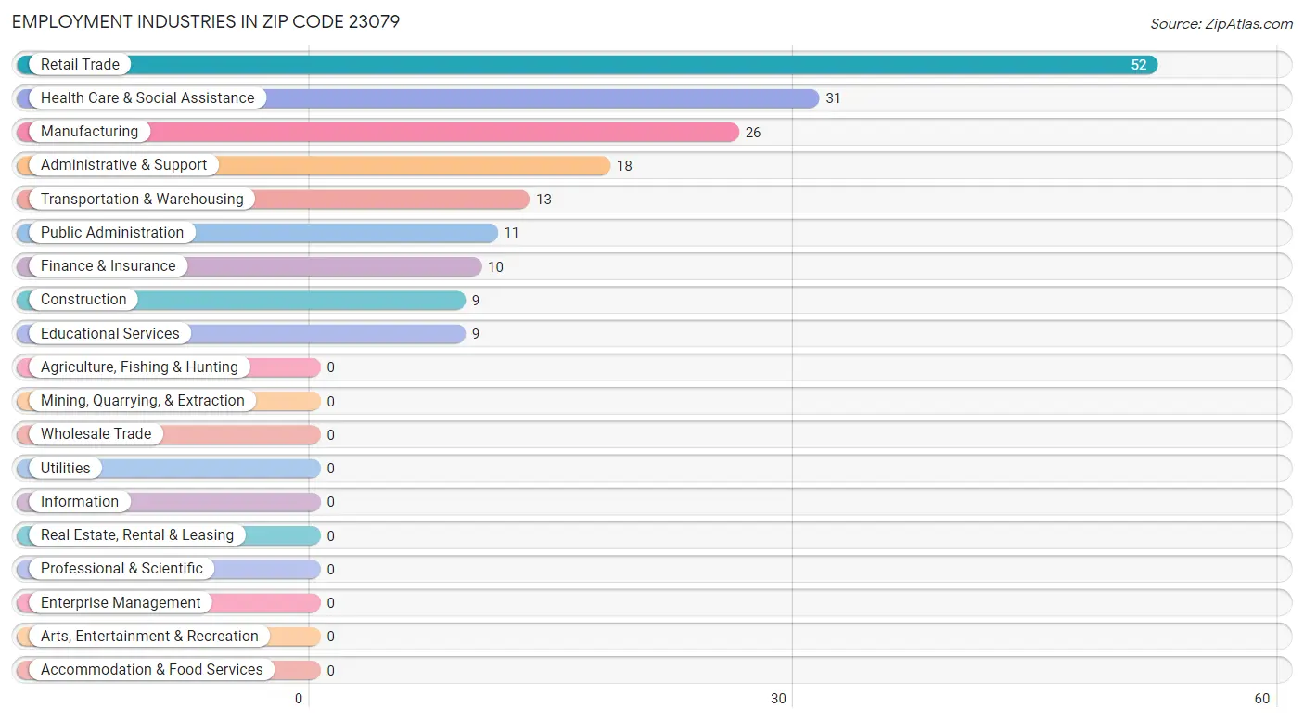
Task: Click the Arts, Entertainment & Recreation label
Action: [149, 636]
